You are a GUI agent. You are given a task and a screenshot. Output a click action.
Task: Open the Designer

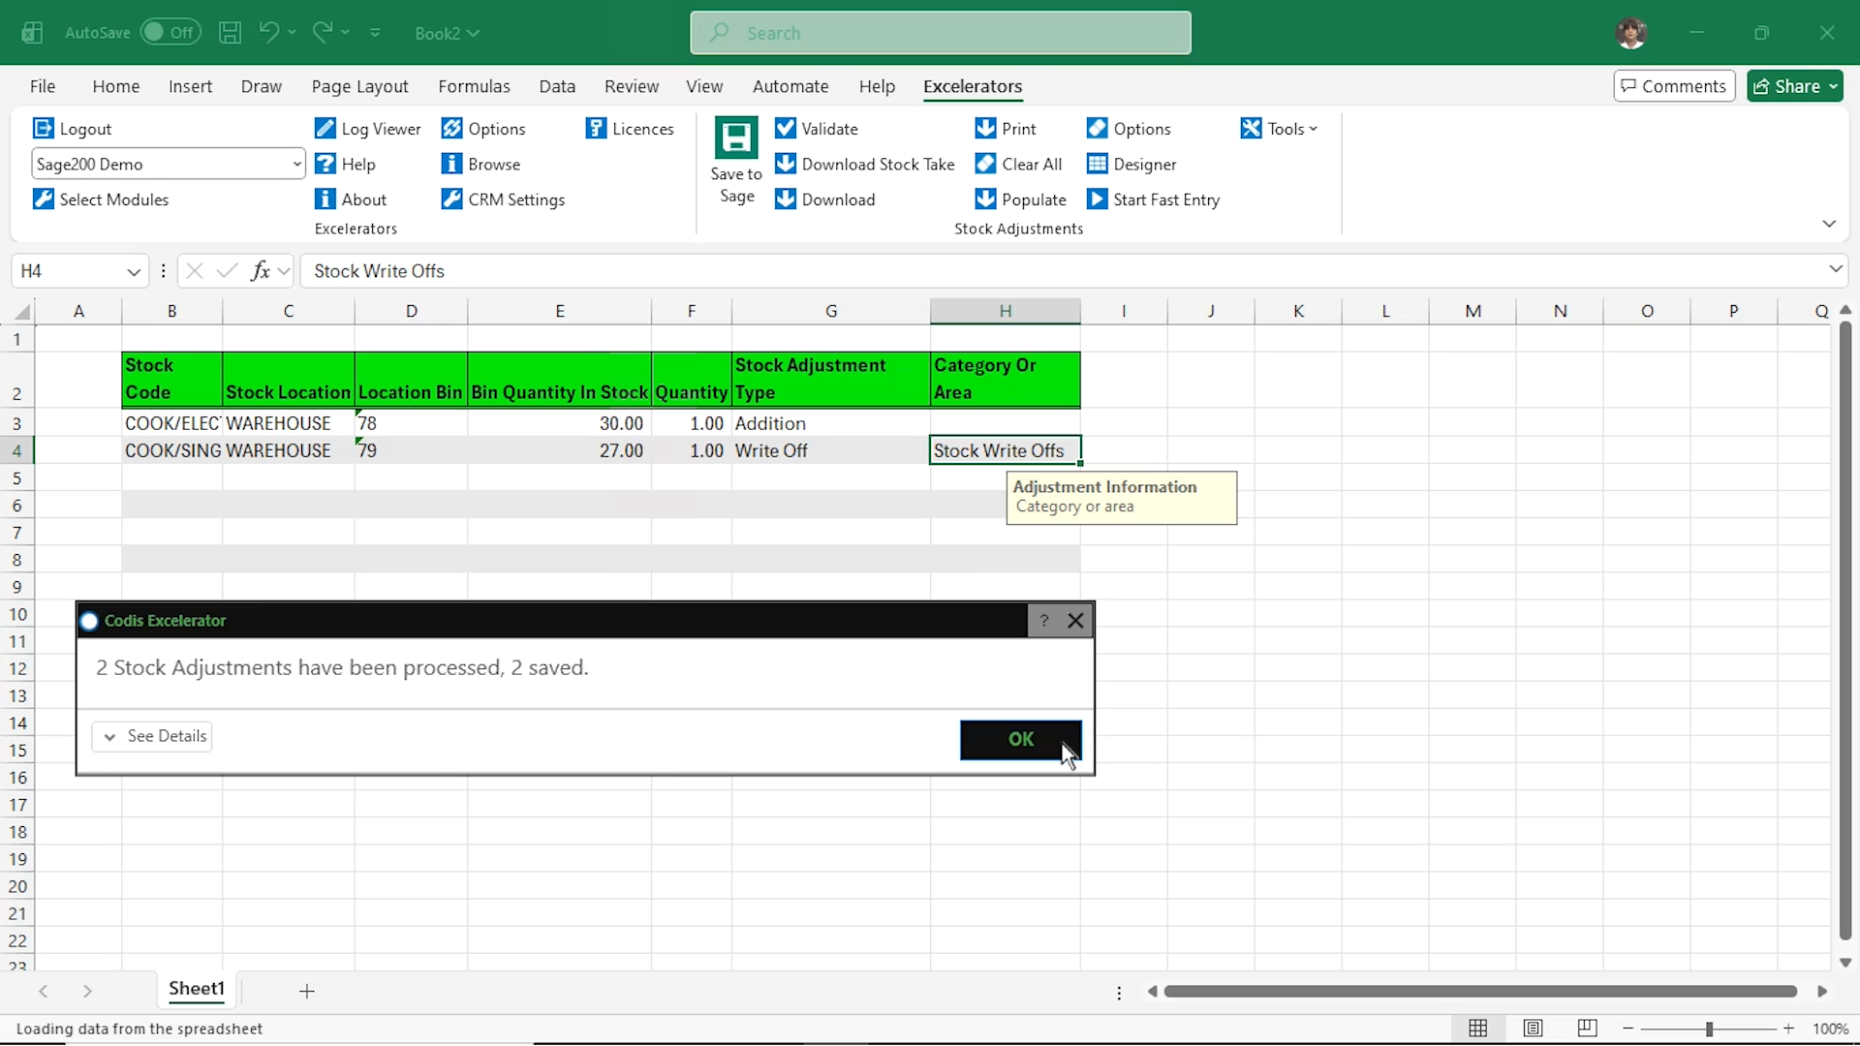coord(1132,164)
